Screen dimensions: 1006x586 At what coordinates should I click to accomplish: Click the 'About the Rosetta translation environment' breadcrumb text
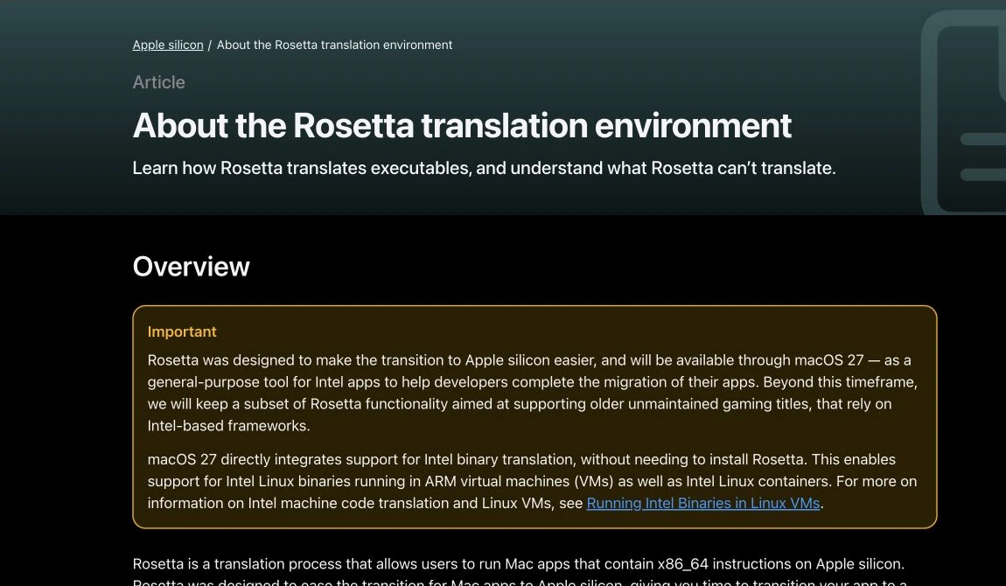coord(334,45)
